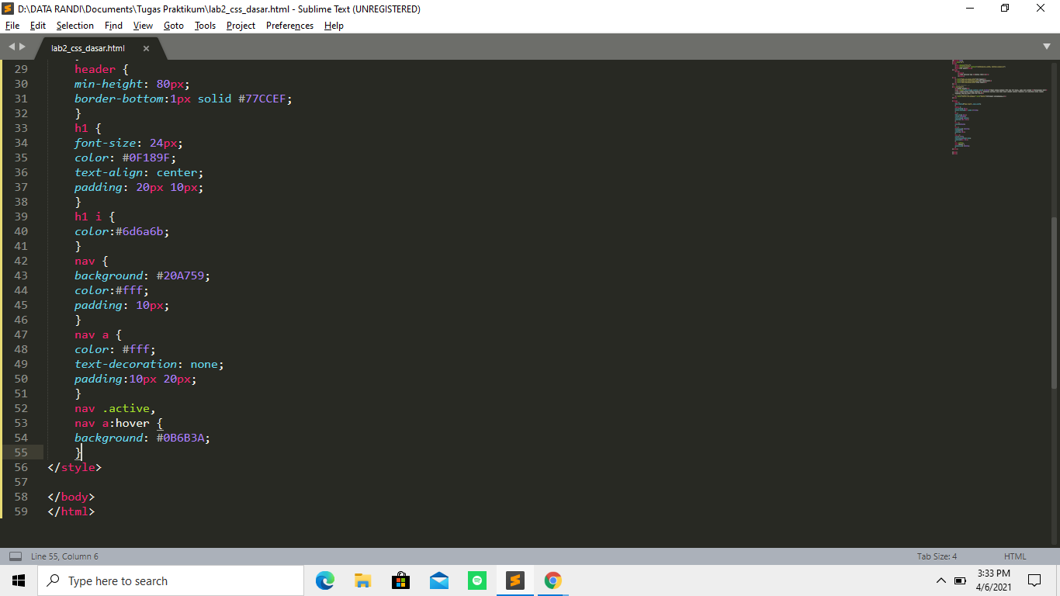Open the File menu
This screenshot has height=596, width=1060.
tap(12, 26)
